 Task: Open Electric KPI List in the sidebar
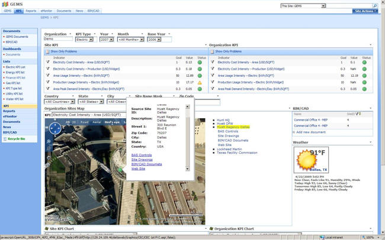(x=15, y=67)
